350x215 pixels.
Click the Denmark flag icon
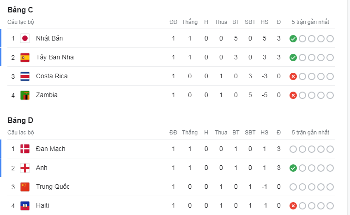(x=25, y=149)
